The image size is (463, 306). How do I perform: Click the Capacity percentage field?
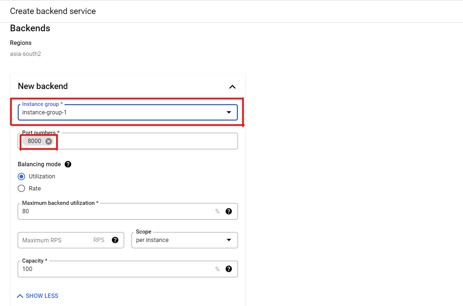click(128, 269)
